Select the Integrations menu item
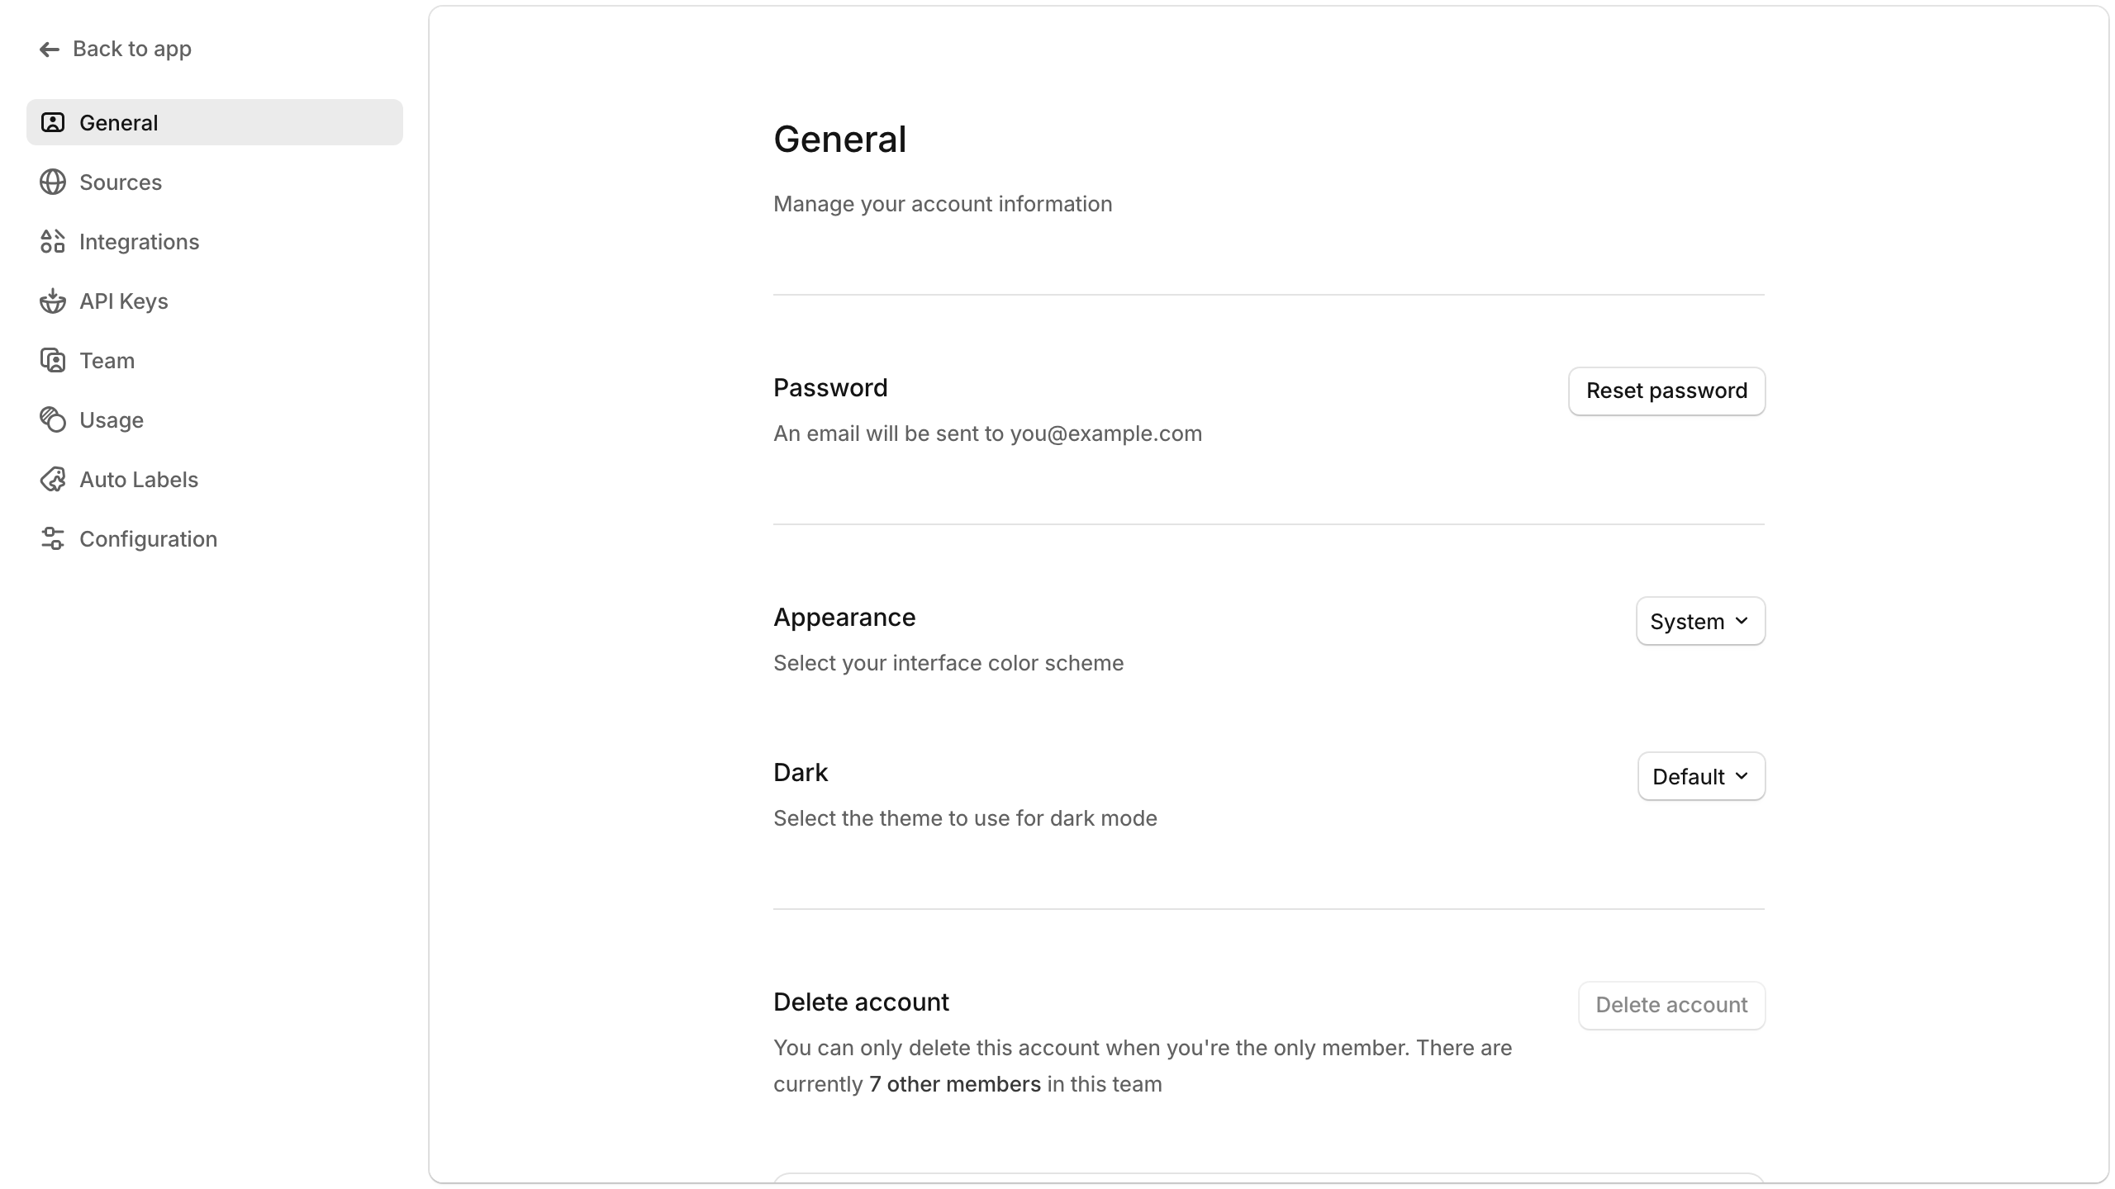Screen dimensions: 2115x1189 pos(139,242)
